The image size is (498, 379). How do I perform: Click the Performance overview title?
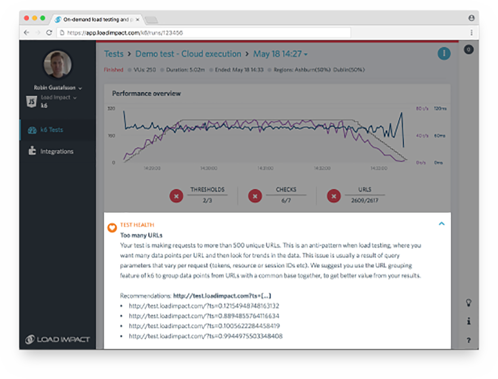(x=146, y=94)
